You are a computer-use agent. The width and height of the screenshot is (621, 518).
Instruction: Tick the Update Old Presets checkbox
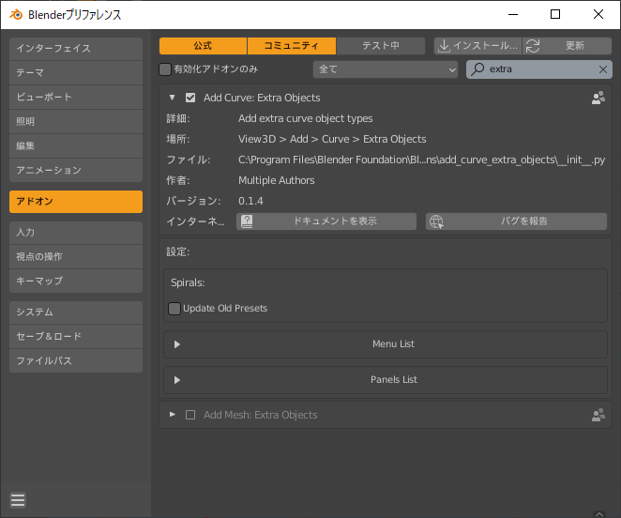pyautogui.click(x=174, y=309)
